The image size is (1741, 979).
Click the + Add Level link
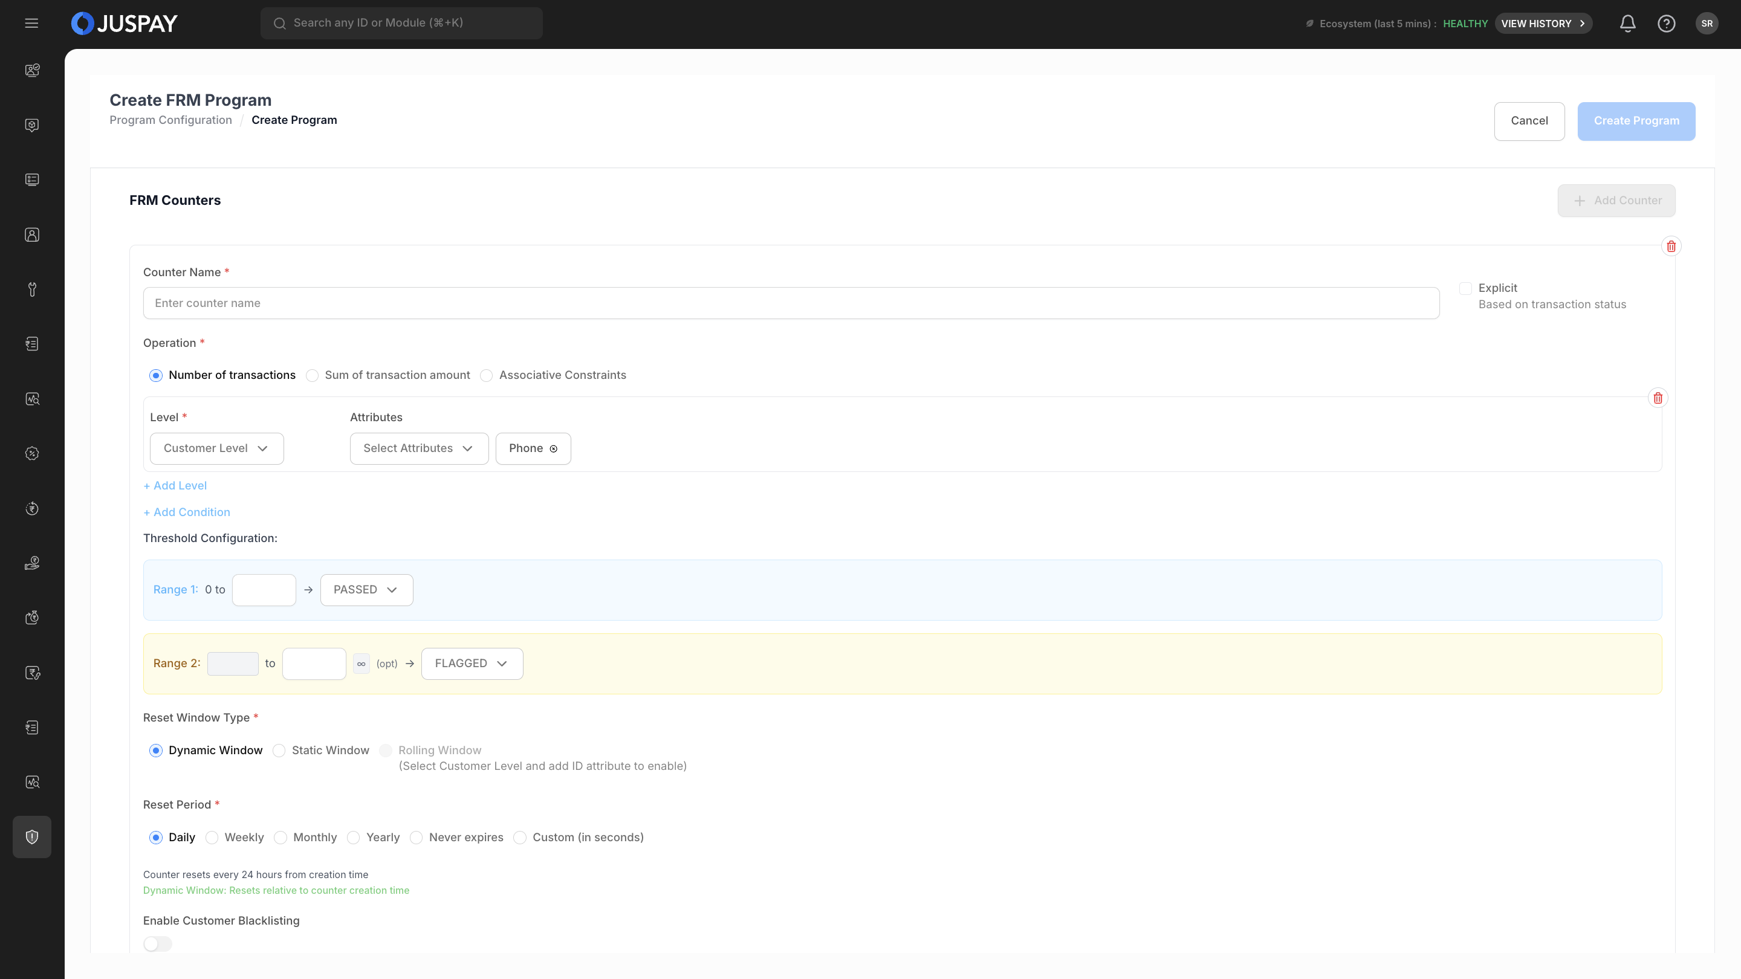pos(175,486)
